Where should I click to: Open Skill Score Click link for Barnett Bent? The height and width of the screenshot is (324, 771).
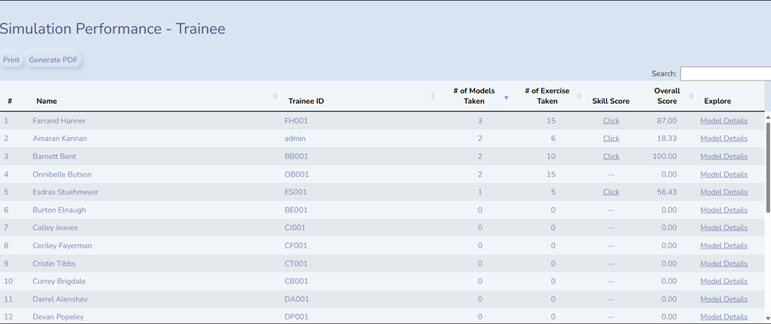(x=611, y=156)
